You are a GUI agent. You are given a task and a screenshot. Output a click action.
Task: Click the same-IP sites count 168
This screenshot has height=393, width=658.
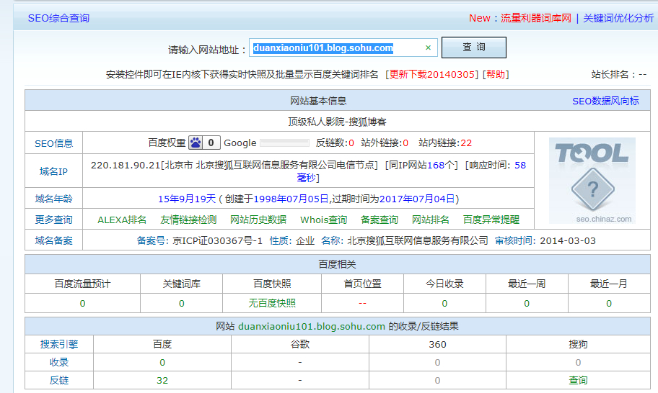point(436,165)
